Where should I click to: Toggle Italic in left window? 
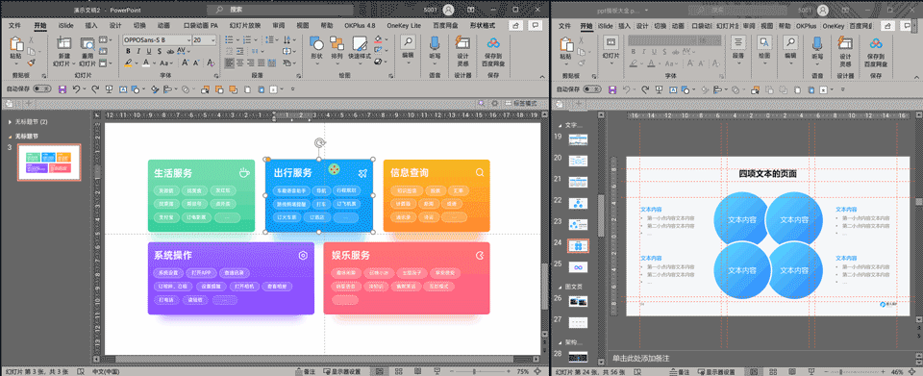[138, 51]
